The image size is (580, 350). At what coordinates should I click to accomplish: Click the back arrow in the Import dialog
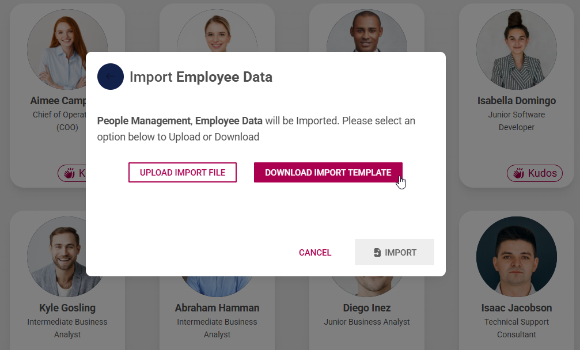[x=111, y=77]
